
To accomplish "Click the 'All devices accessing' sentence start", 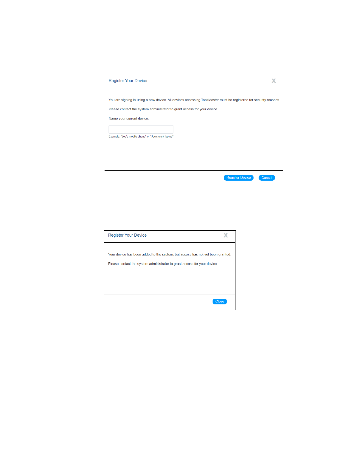I will point(184,100).
